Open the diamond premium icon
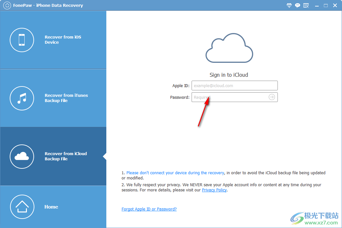The image size is (342, 228). [289, 6]
